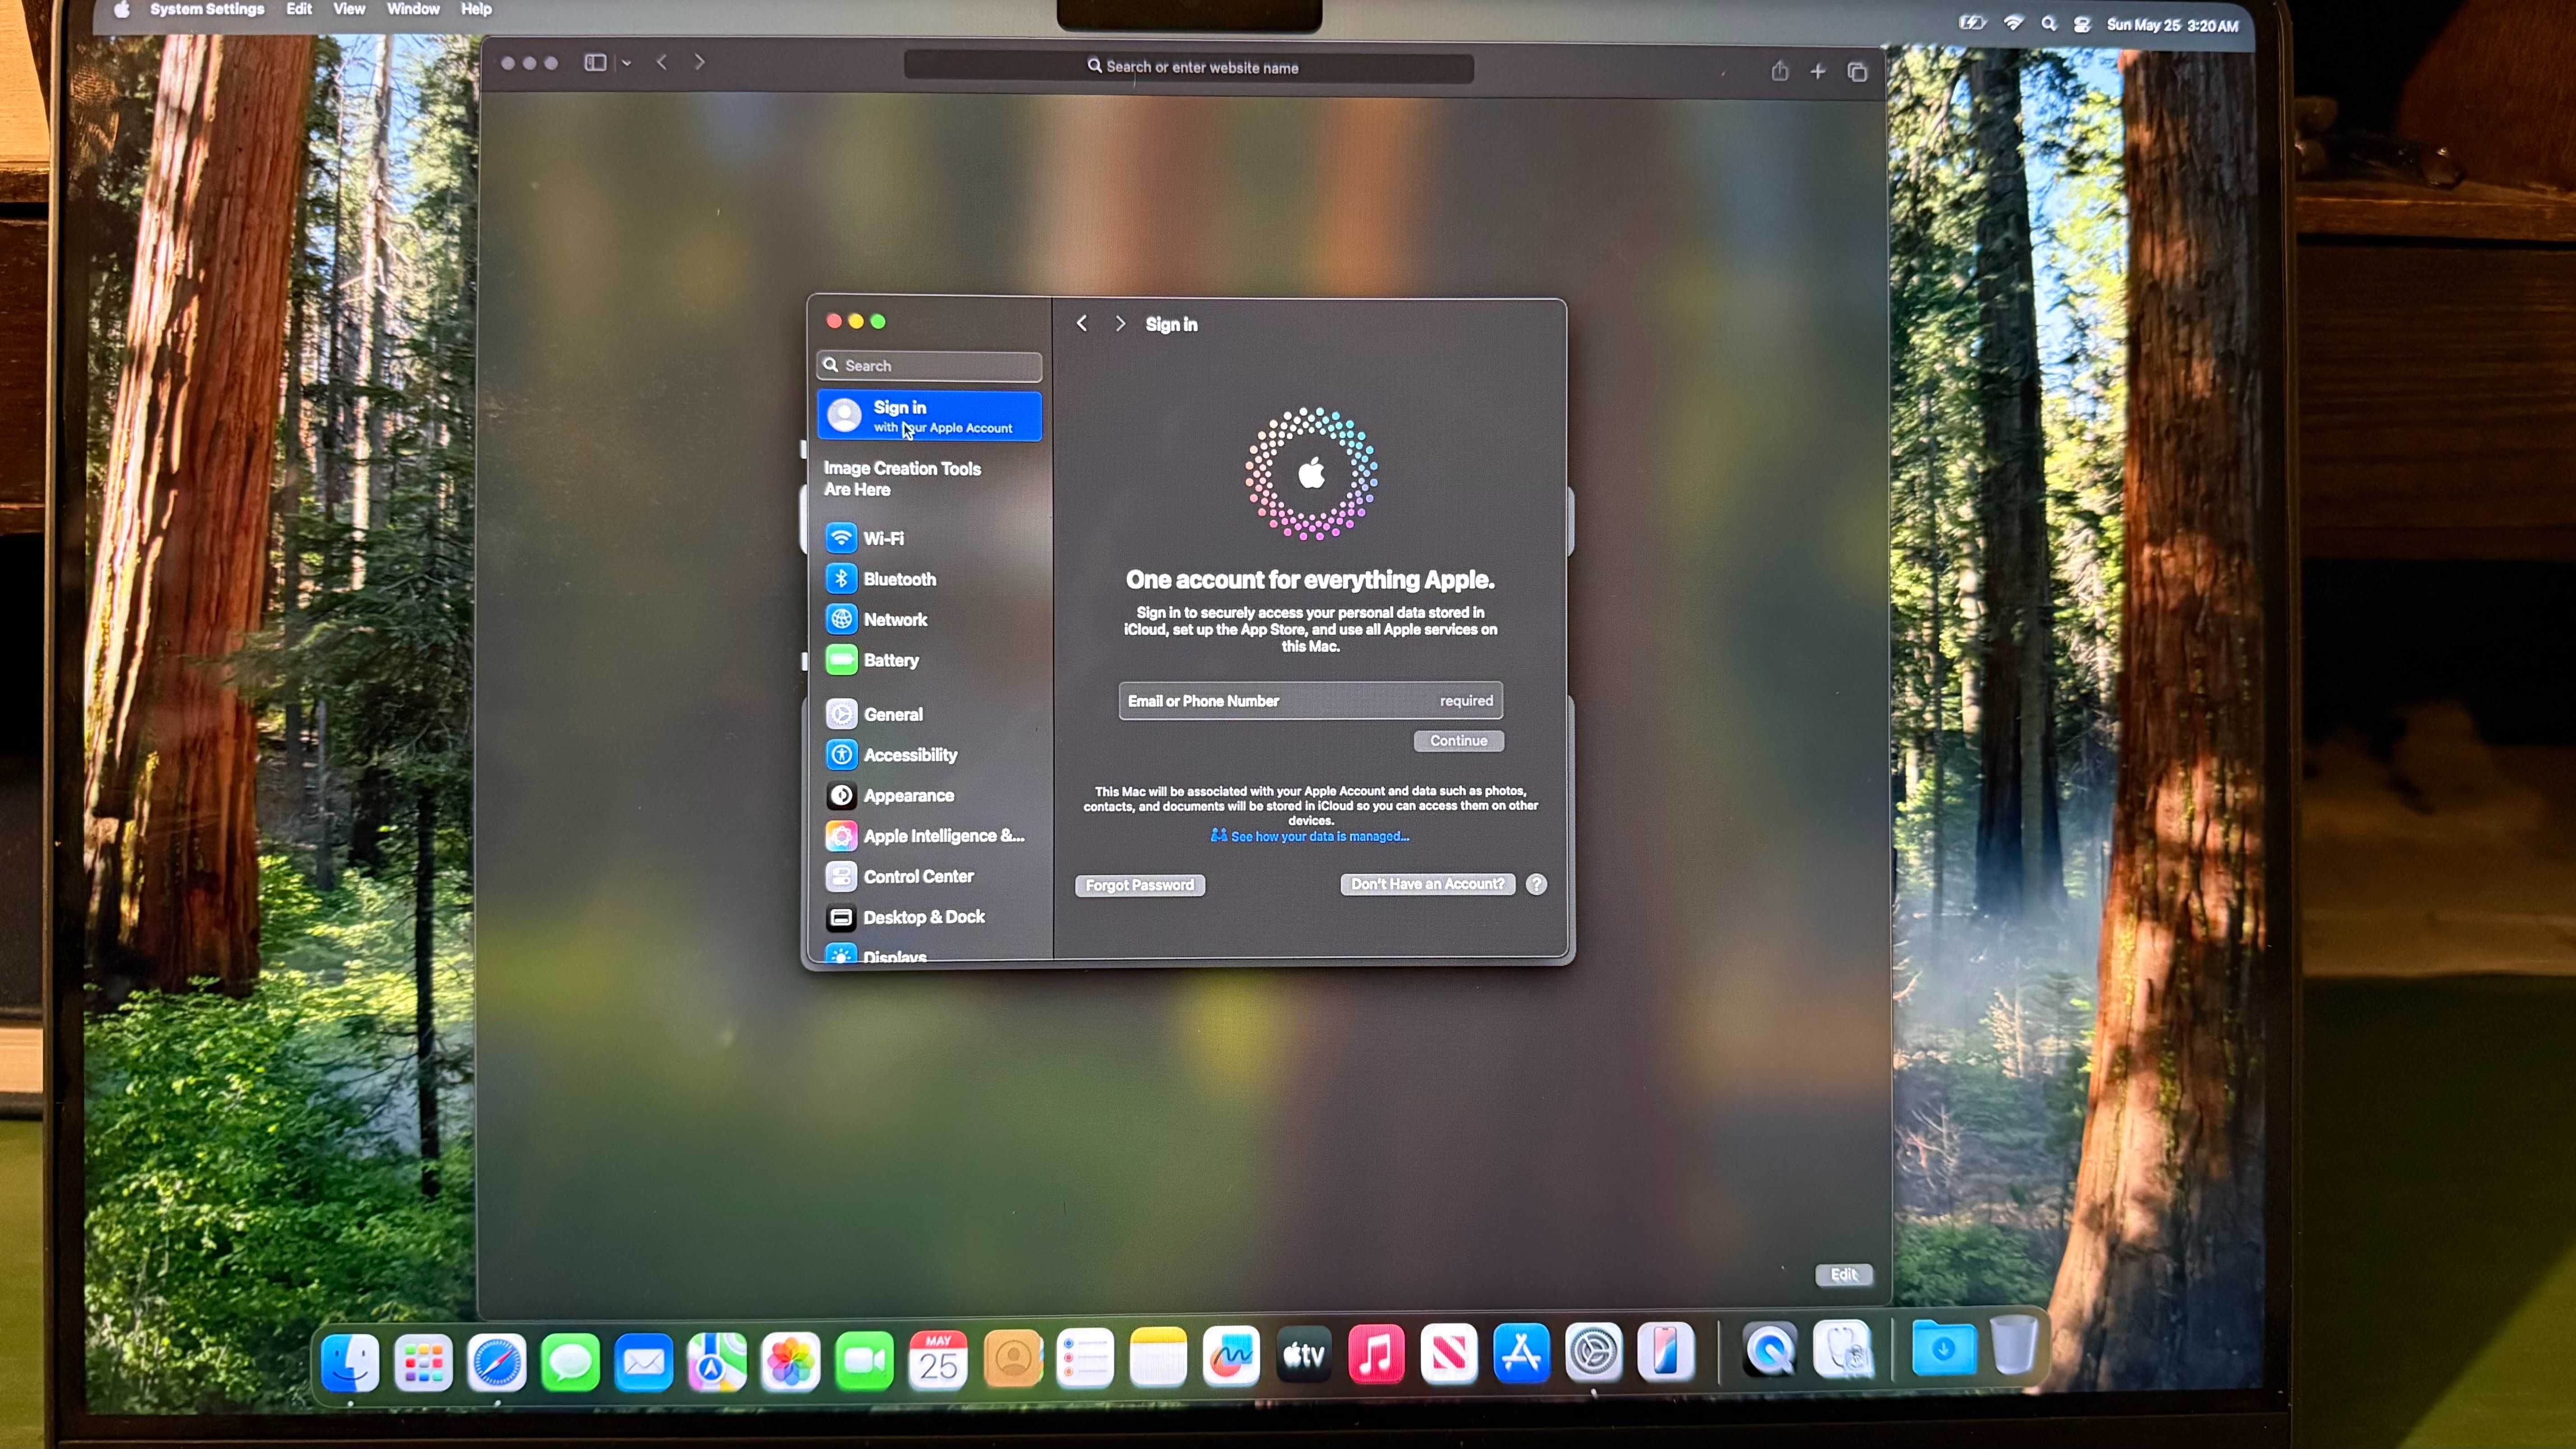Image resolution: width=2576 pixels, height=1449 pixels.
Task: Open Launchpad from the Dock
Action: tap(424, 1362)
